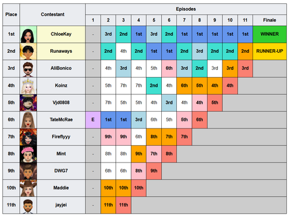
Task: Click Koinz's crowned avatar picture
Action: coord(28,86)
